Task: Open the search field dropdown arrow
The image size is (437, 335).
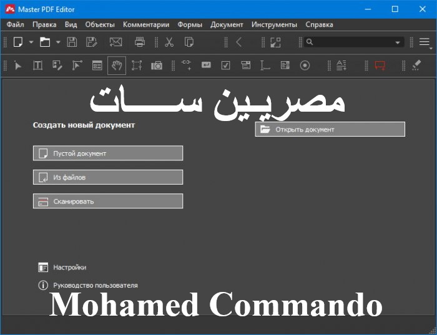Action: click(398, 42)
